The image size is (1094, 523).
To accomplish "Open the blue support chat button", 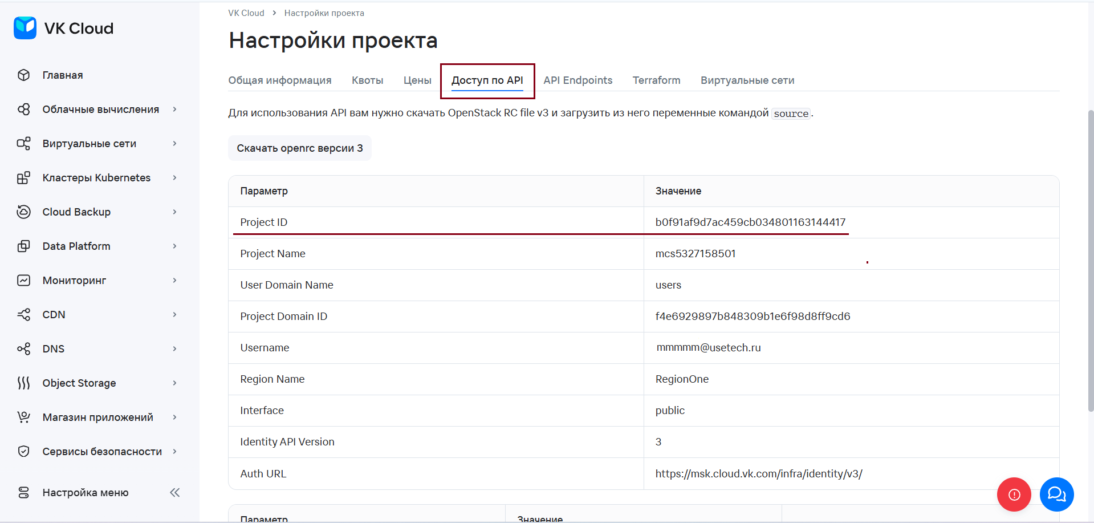I will [x=1057, y=494].
